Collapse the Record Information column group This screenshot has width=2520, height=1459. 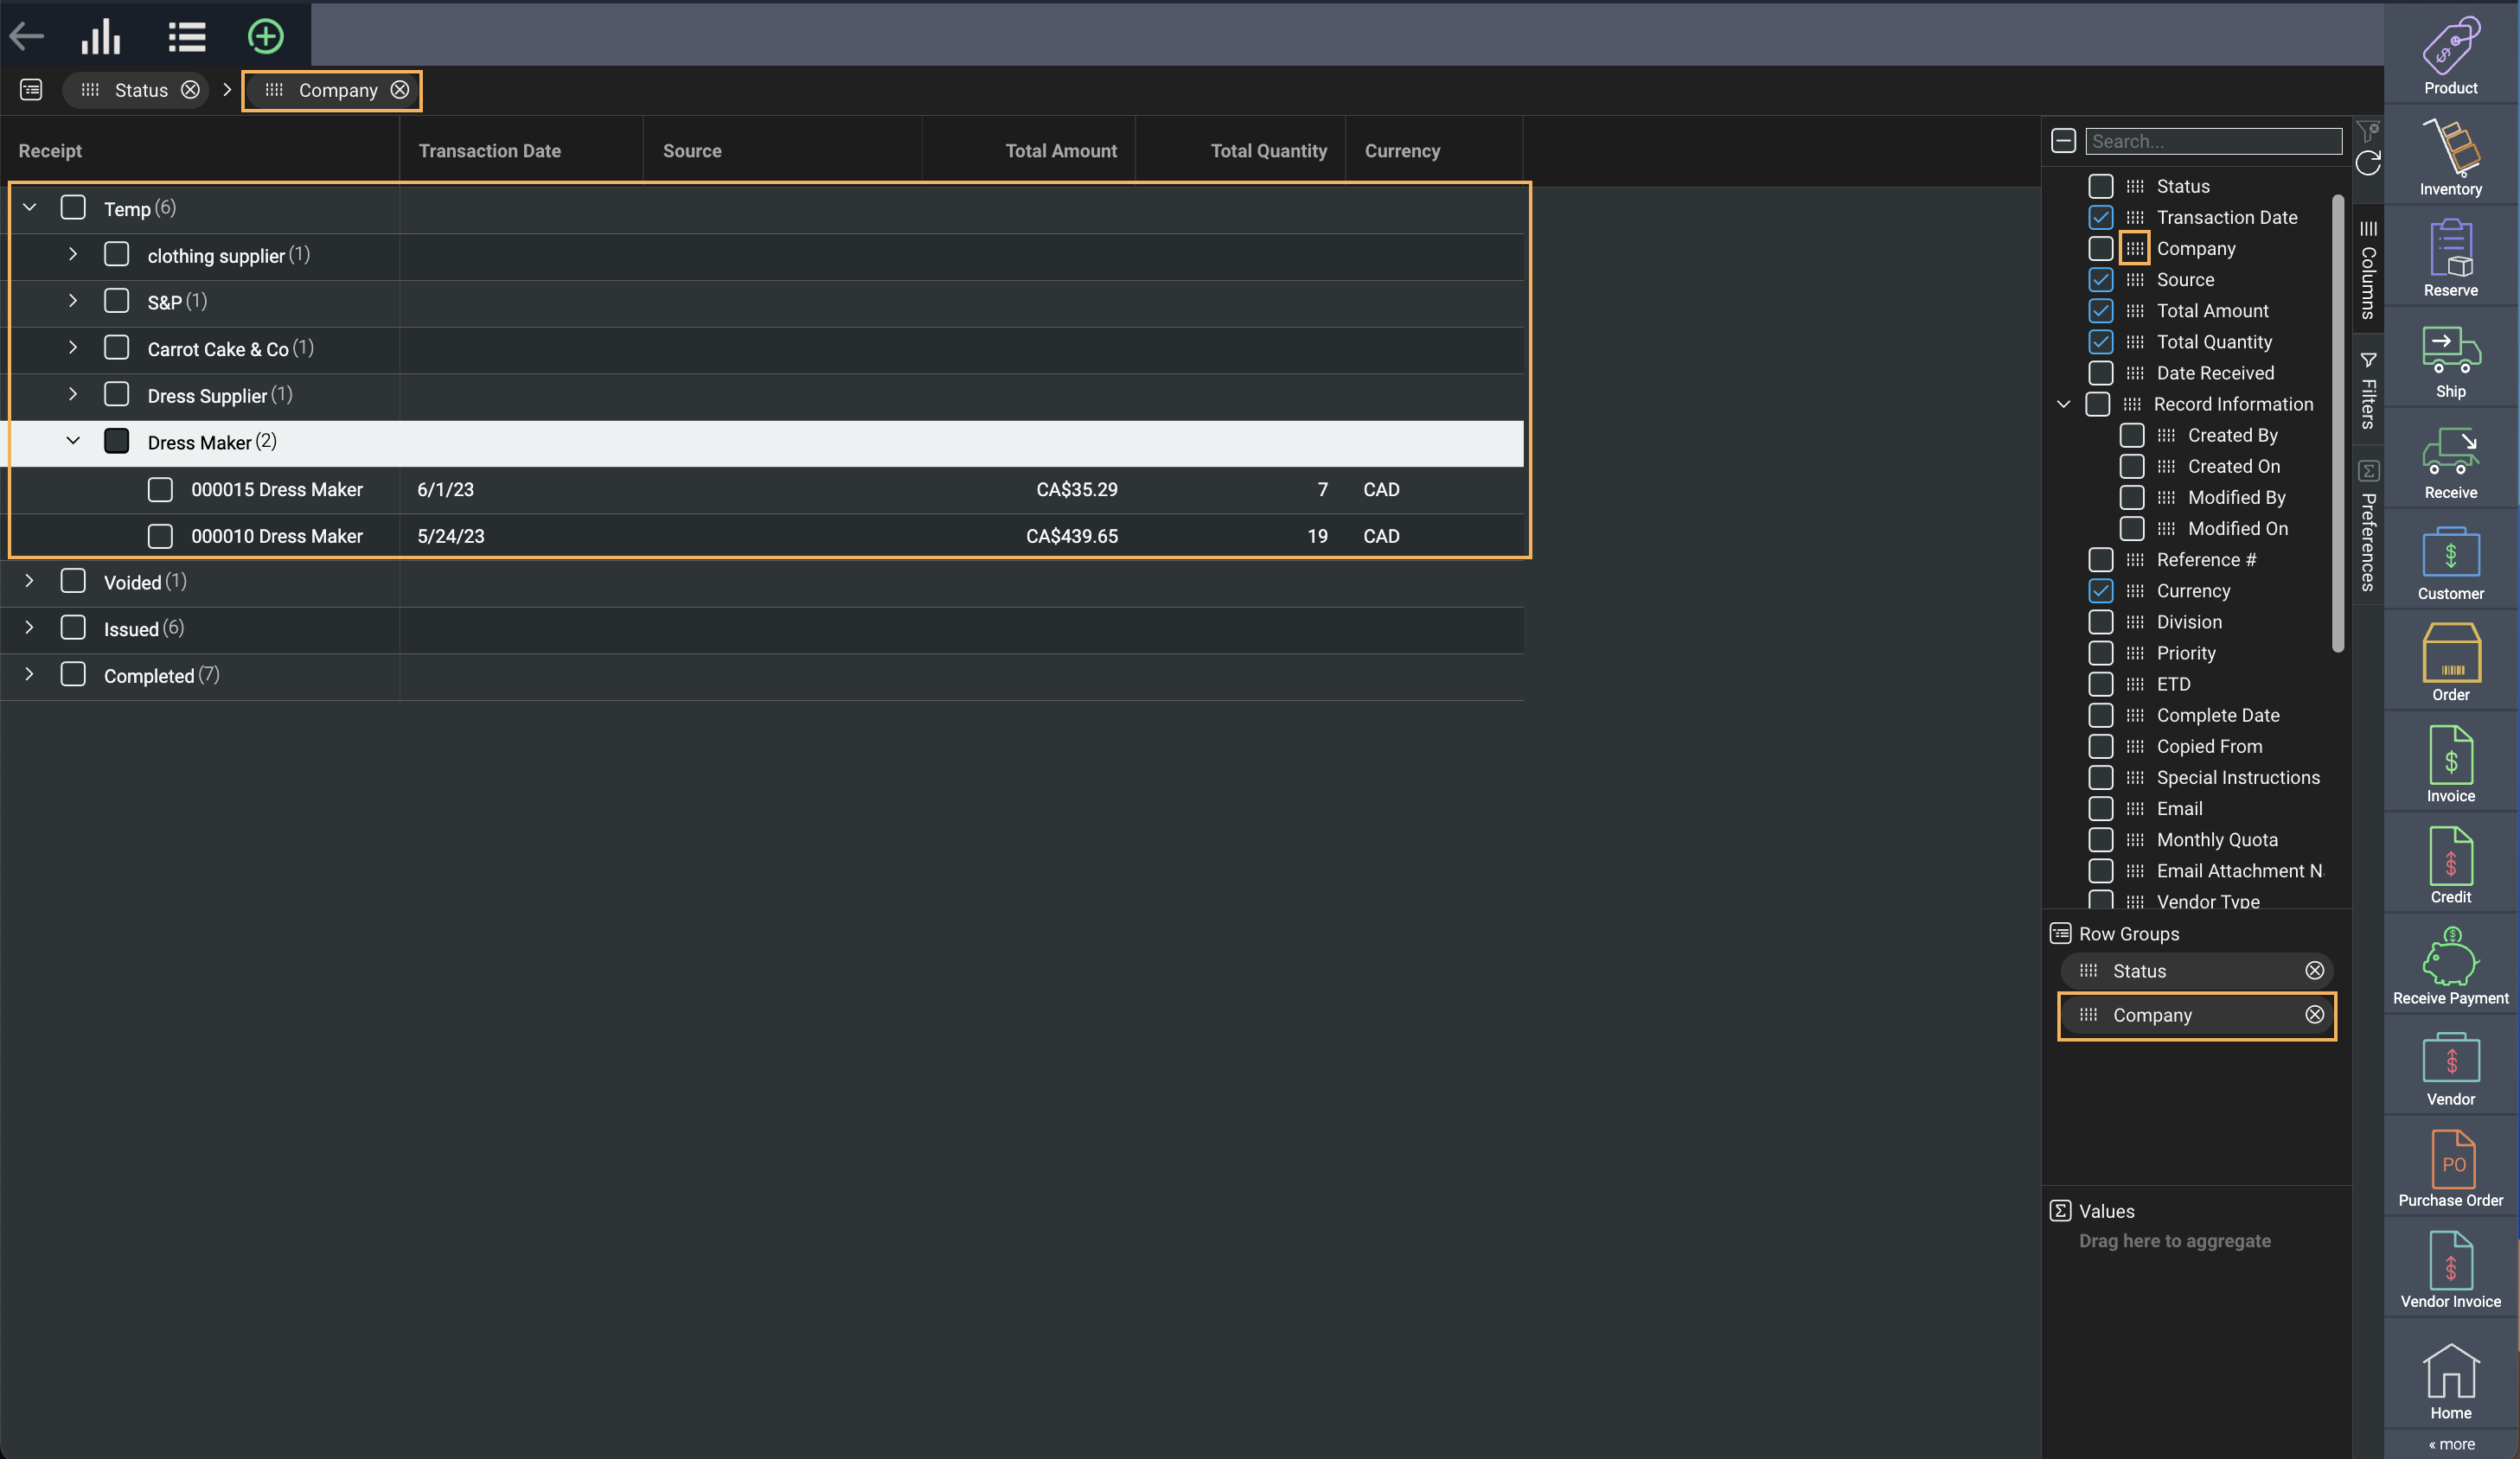pyautogui.click(x=2063, y=404)
